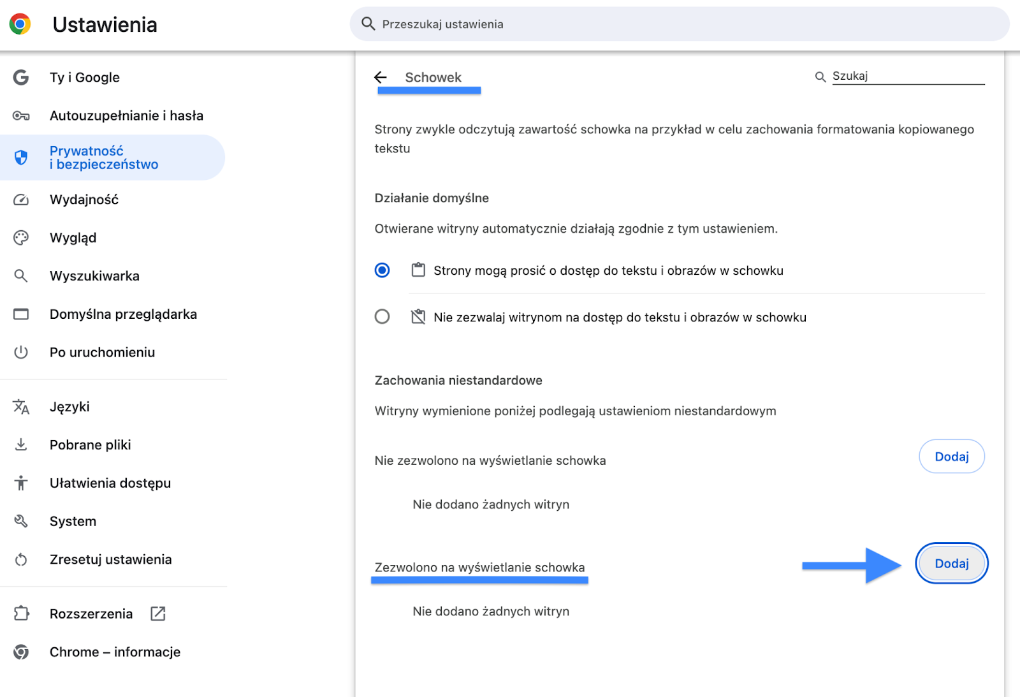Click the extensions puzzle icon
The width and height of the screenshot is (1020, 697).
[21, 613]
